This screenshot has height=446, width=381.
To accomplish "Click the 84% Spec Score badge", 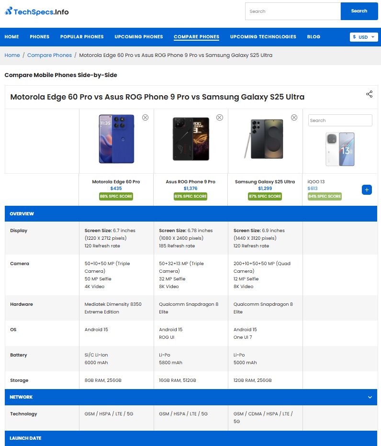I will tap(325, 196).
